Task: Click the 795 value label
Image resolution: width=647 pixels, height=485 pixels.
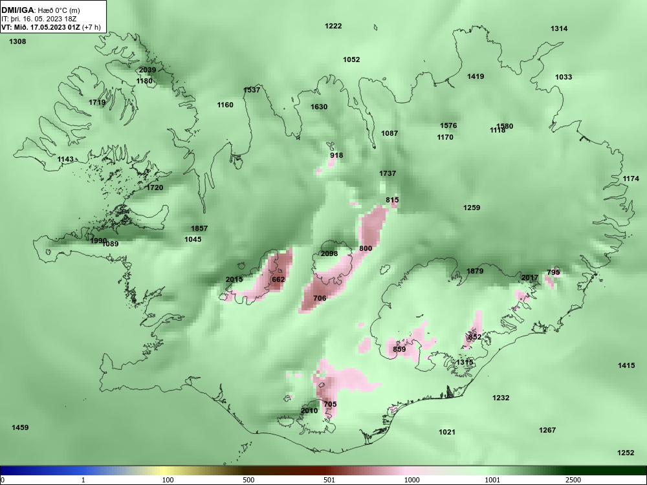Action: point(553,273)
